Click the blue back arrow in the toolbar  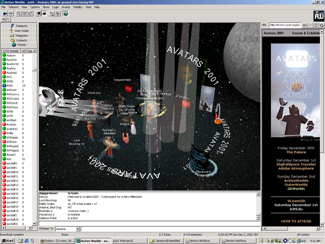tap(5, 13)
